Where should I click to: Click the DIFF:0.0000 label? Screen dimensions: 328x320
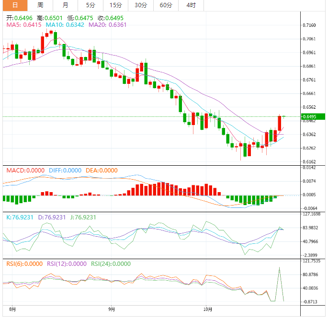[x=65, y=171]
